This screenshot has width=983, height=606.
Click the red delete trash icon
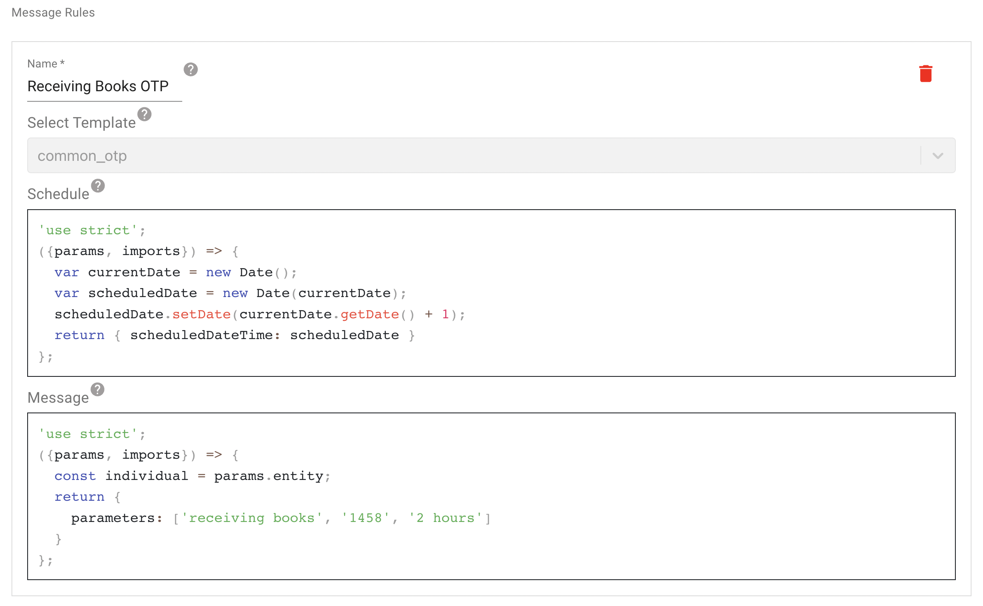point(925,74)
